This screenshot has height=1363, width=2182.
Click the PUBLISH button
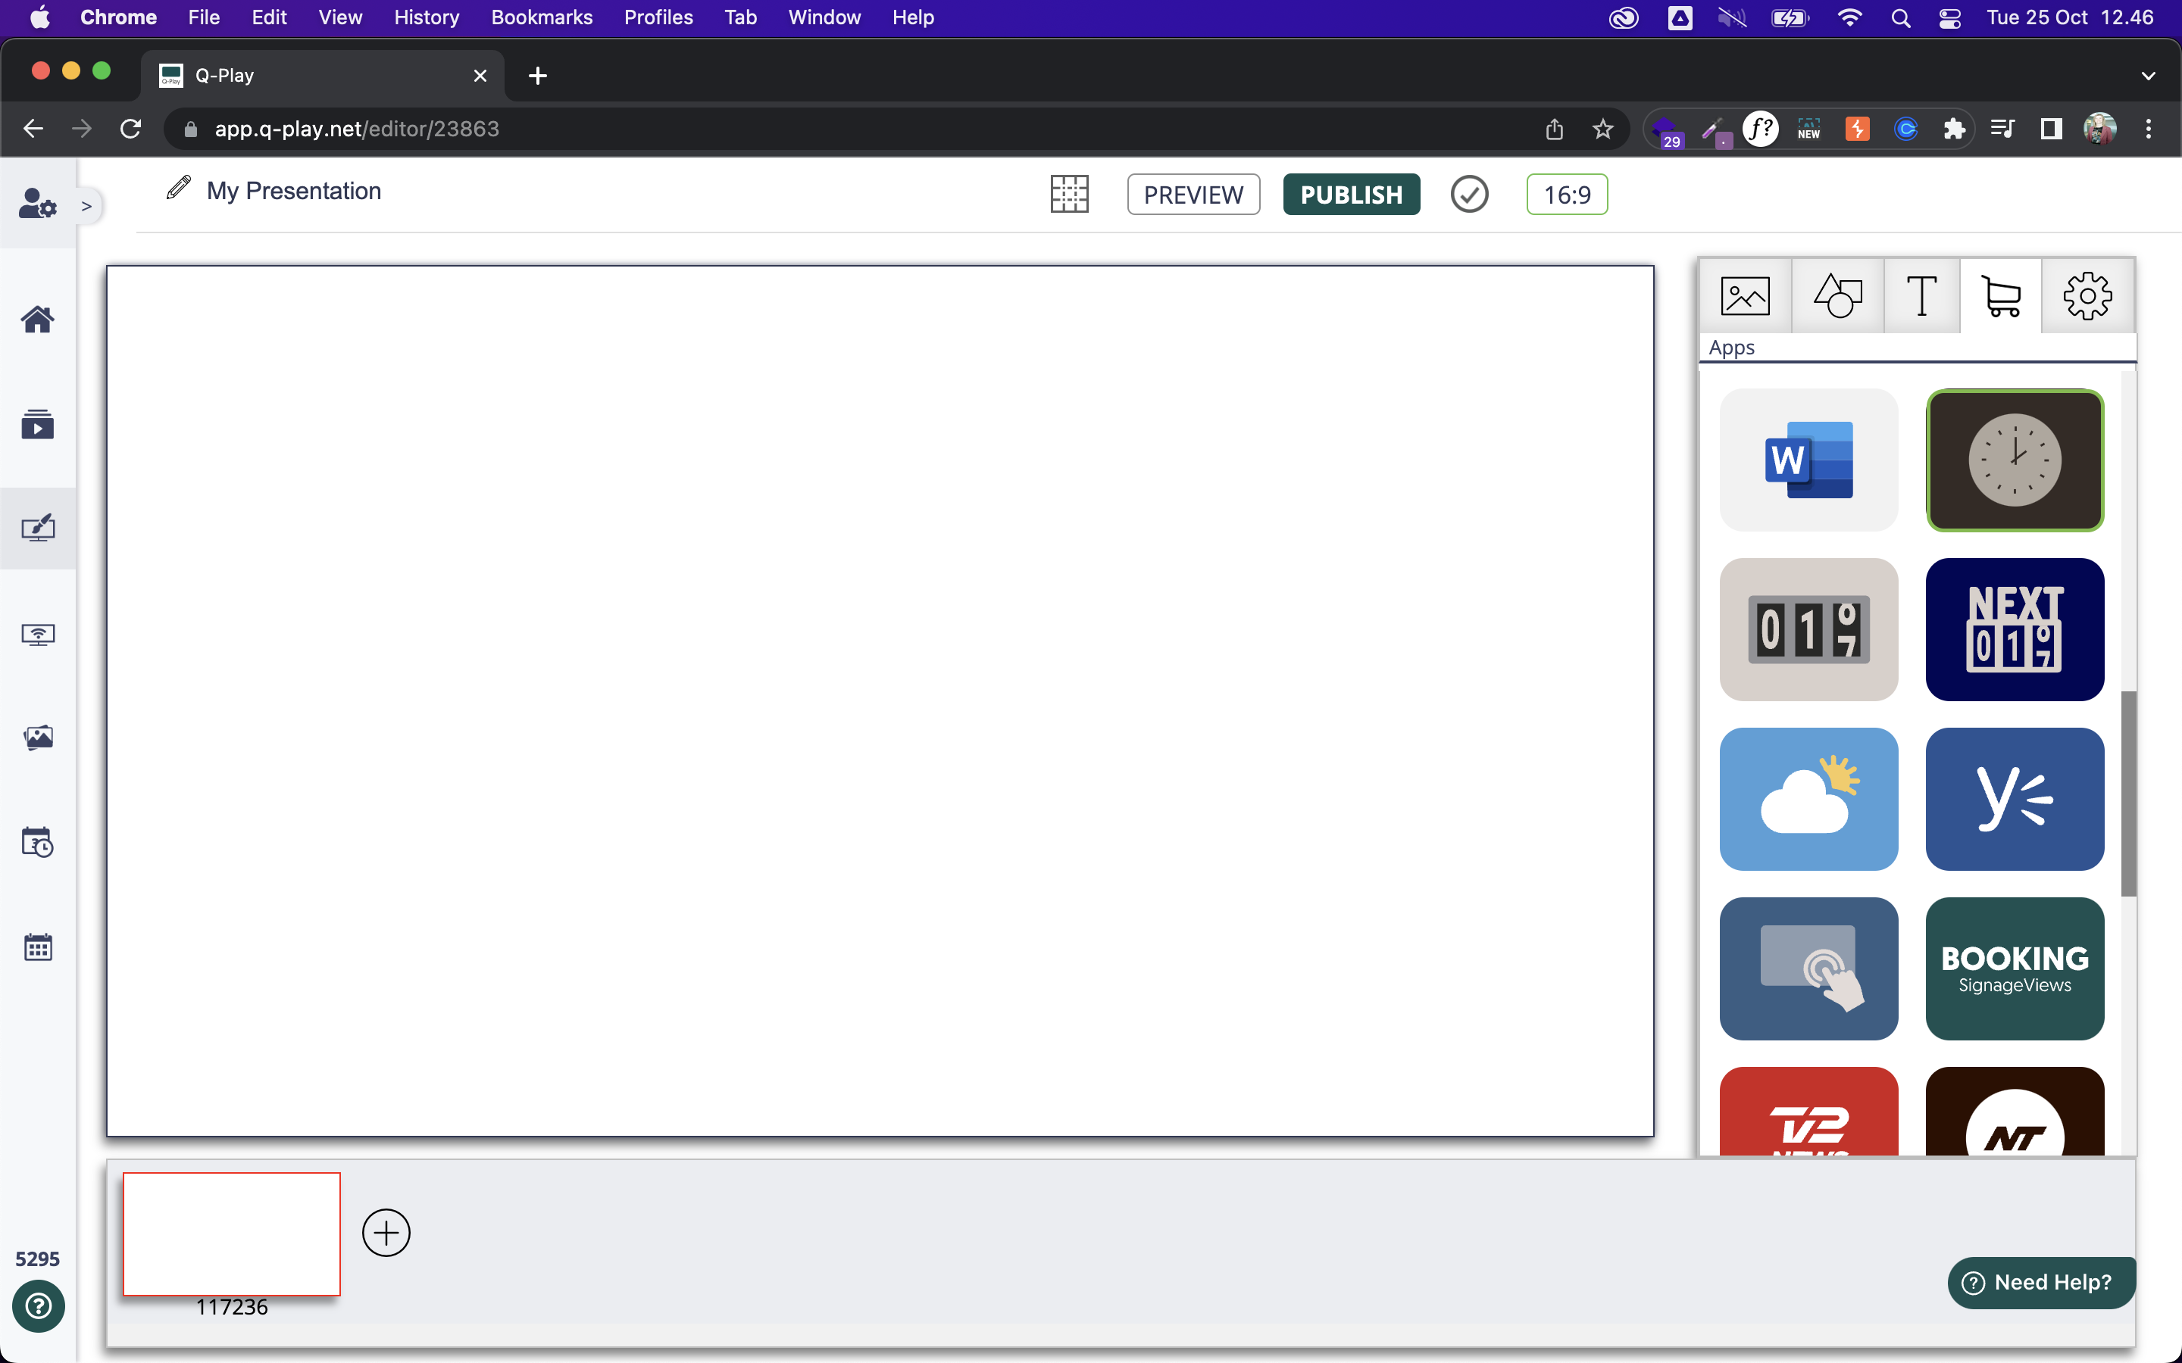[x=1349, y=195]
